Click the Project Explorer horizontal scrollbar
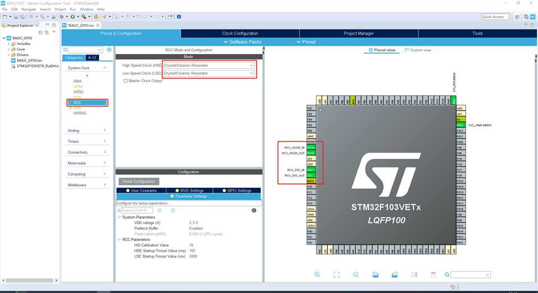This screenshot has height=293, width=538. (30, 280)
